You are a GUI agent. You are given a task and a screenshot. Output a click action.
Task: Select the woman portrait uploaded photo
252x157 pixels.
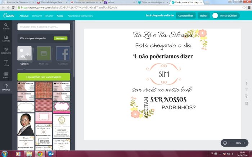click(x=26, y=124)
